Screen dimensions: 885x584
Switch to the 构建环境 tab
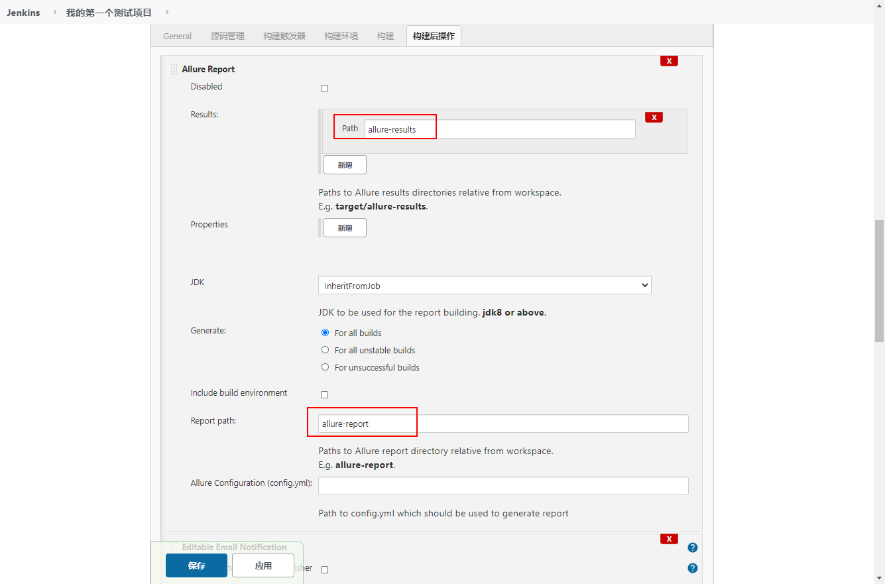click(341, 36)
